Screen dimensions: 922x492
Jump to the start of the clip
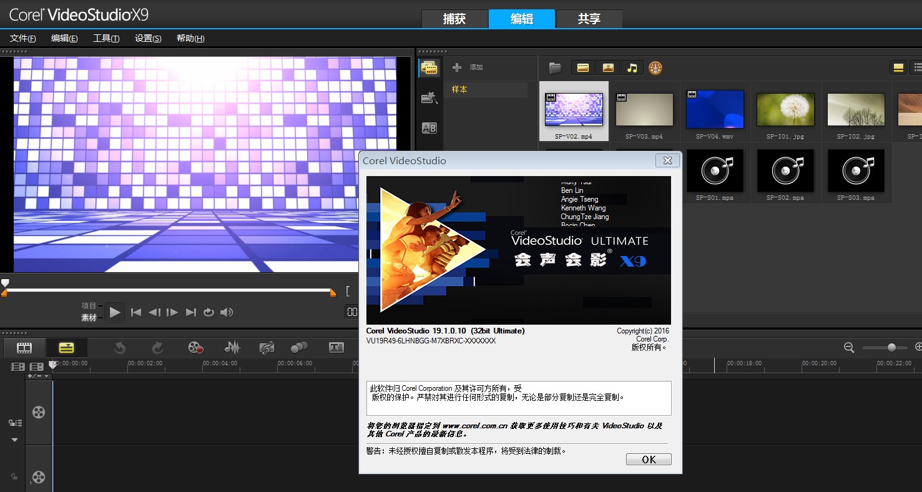click(136, 312)
